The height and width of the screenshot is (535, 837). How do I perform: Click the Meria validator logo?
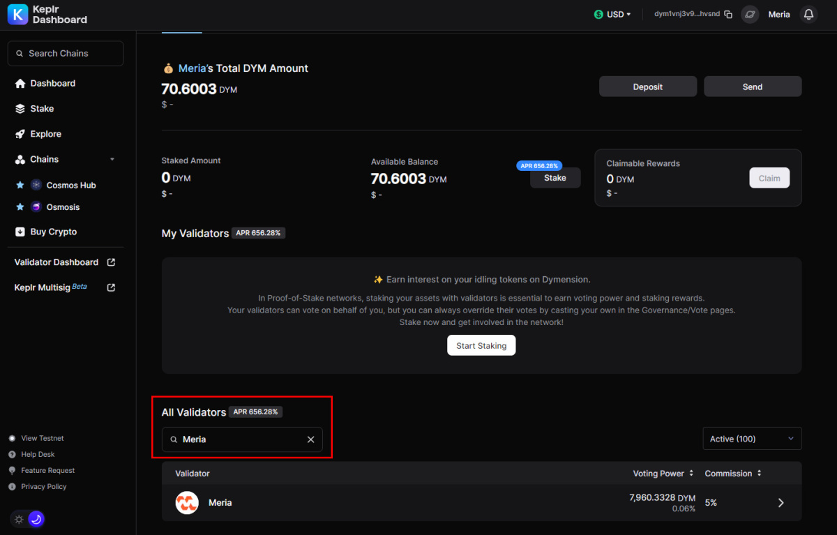(187, 503)
